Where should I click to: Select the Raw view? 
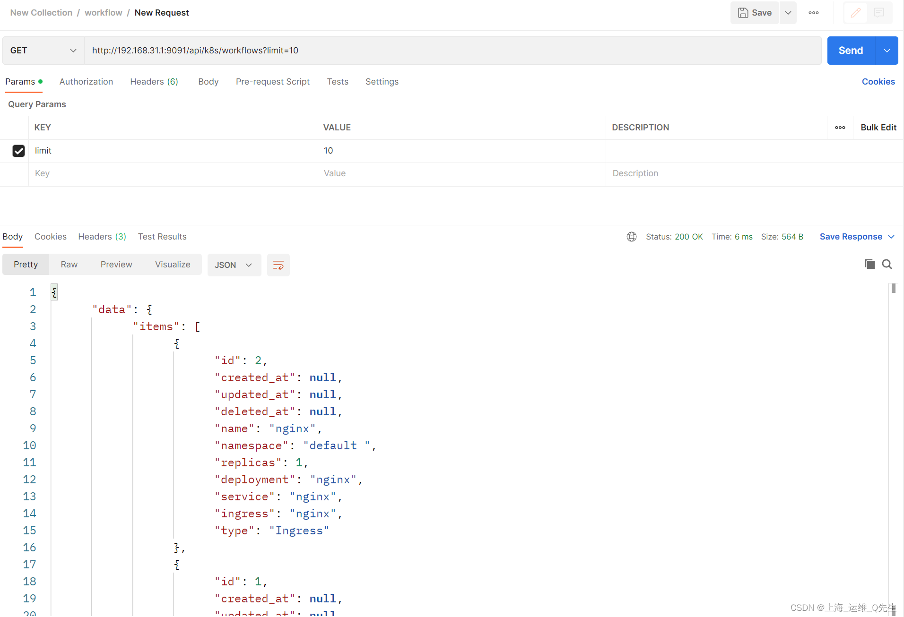tap(69, 265)
